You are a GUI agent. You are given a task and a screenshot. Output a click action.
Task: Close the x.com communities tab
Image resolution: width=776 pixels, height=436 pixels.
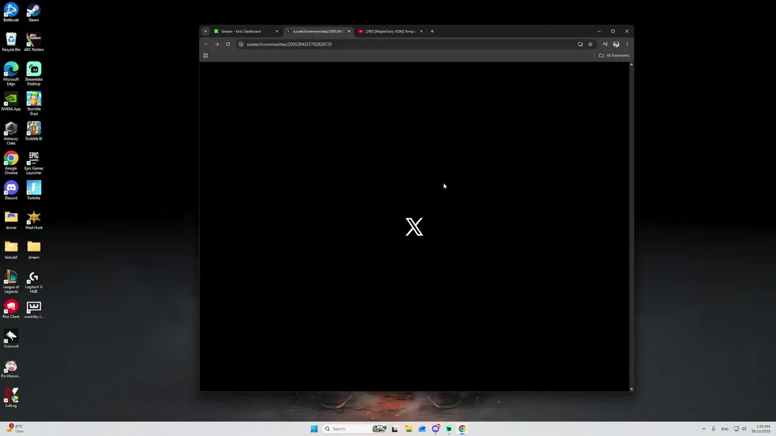click(x=349, y=31)
